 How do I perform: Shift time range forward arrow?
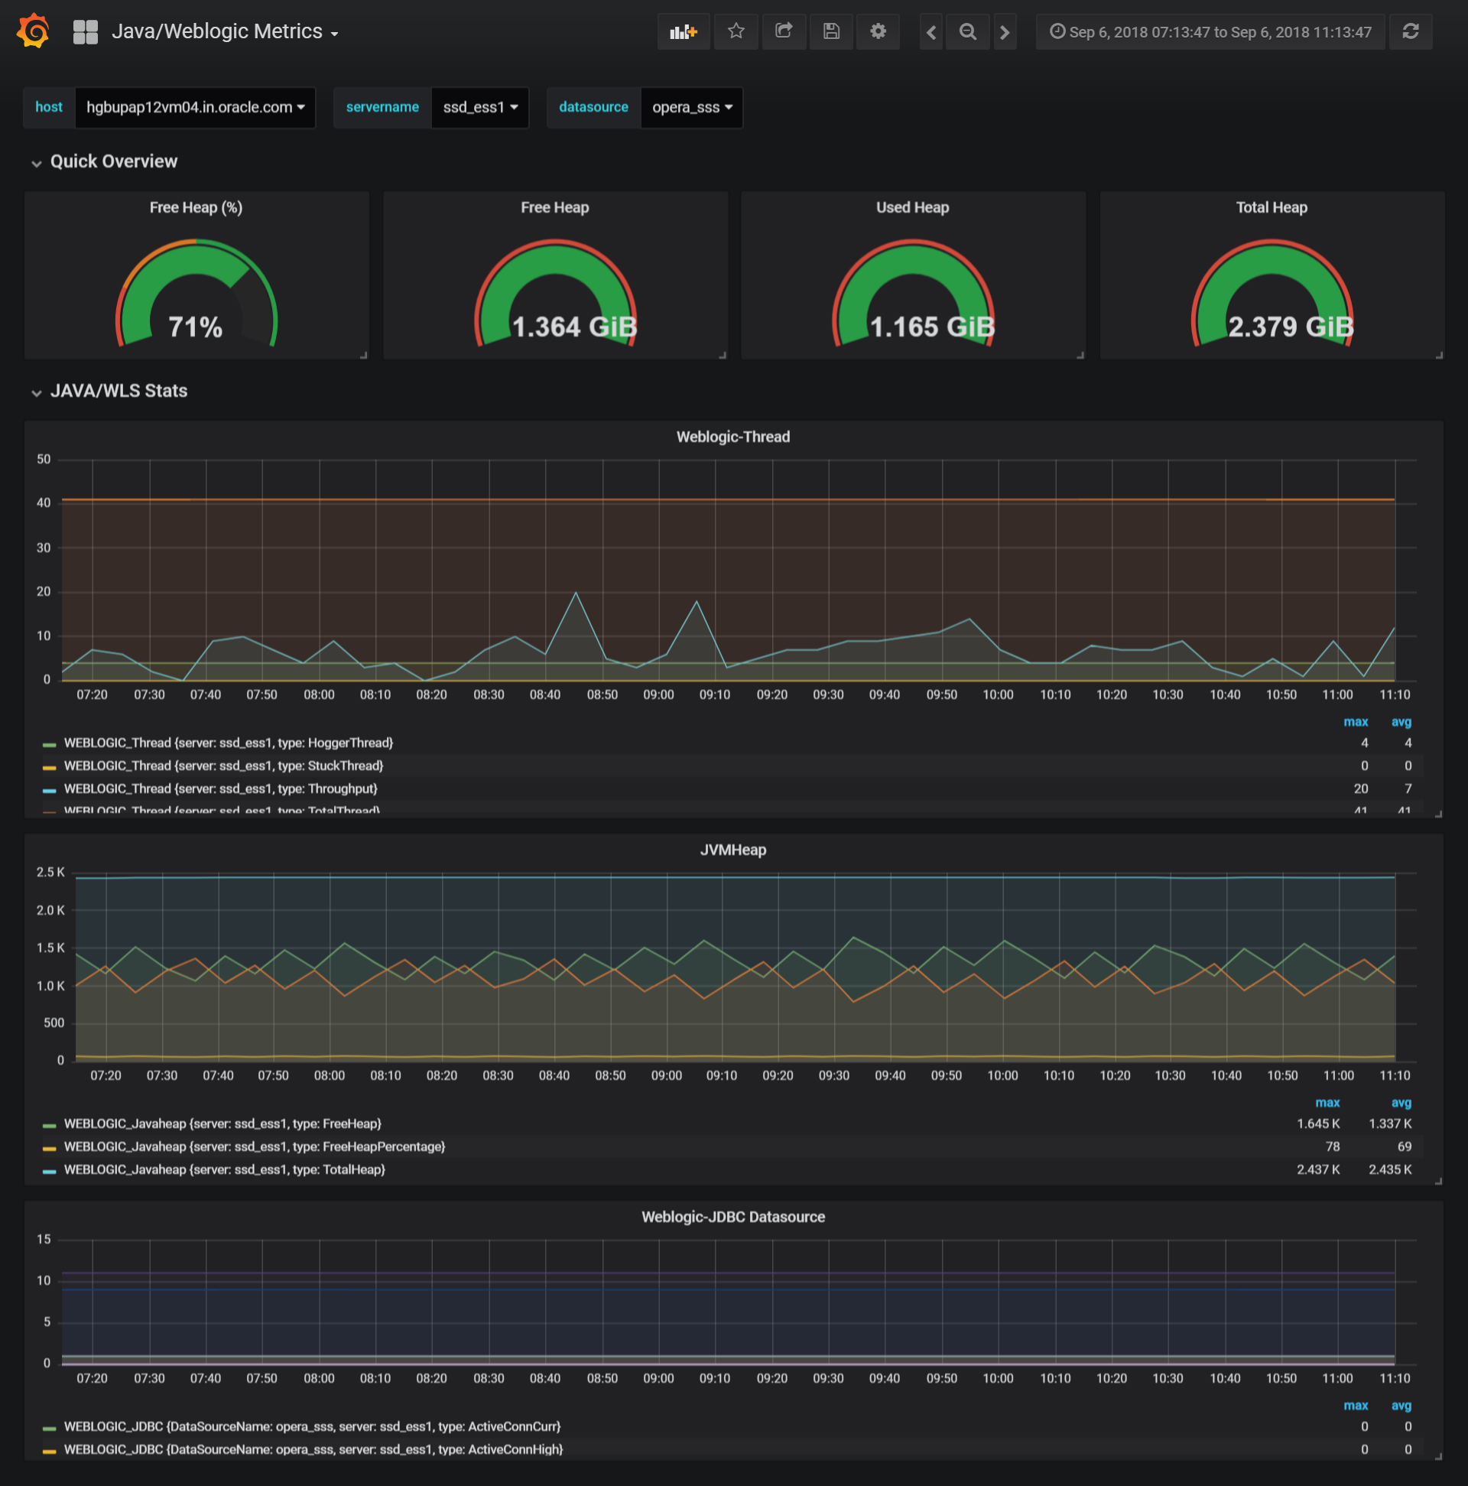(1005, 32)
